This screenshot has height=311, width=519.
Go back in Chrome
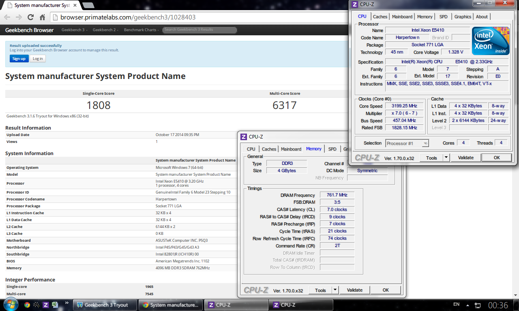click(x=7, y=17)
